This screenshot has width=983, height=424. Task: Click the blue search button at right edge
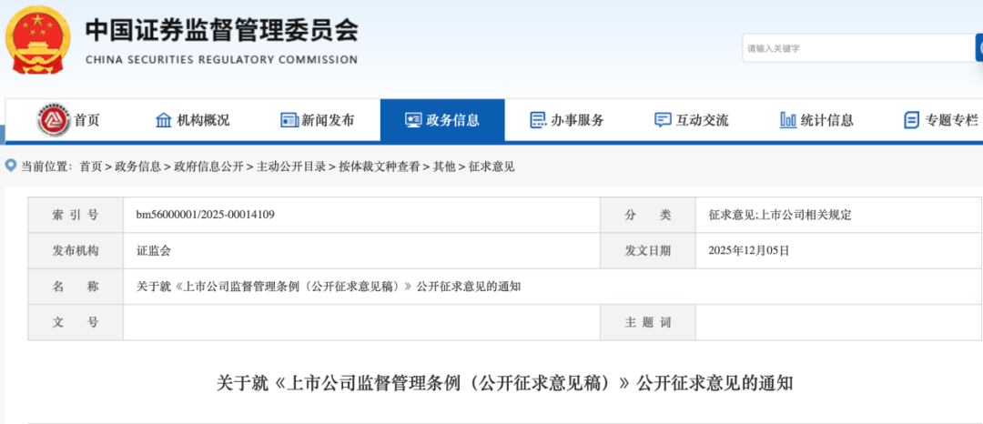coord(978,48)
